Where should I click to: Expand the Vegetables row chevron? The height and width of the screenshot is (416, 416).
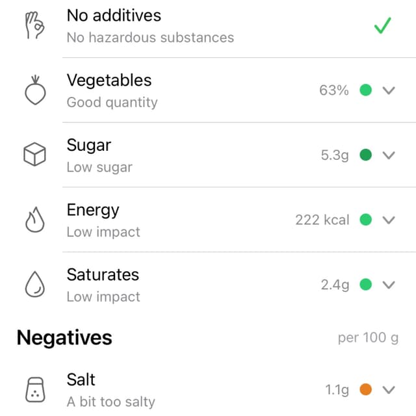pos(389,90)
